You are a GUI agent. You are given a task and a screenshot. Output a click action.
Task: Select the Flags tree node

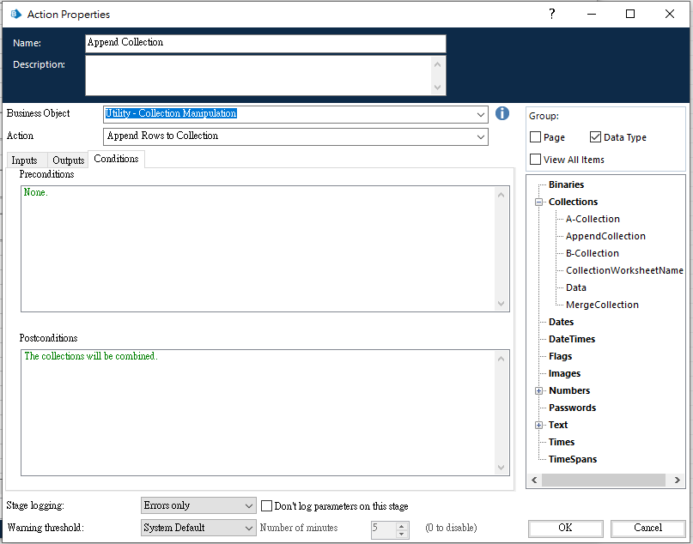point(560,357)
